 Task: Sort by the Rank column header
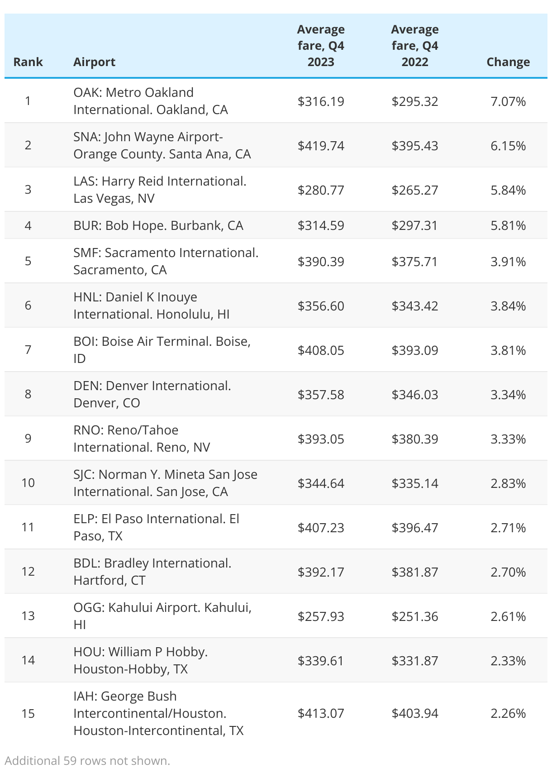pyautogui.click(x=28, y=62)
